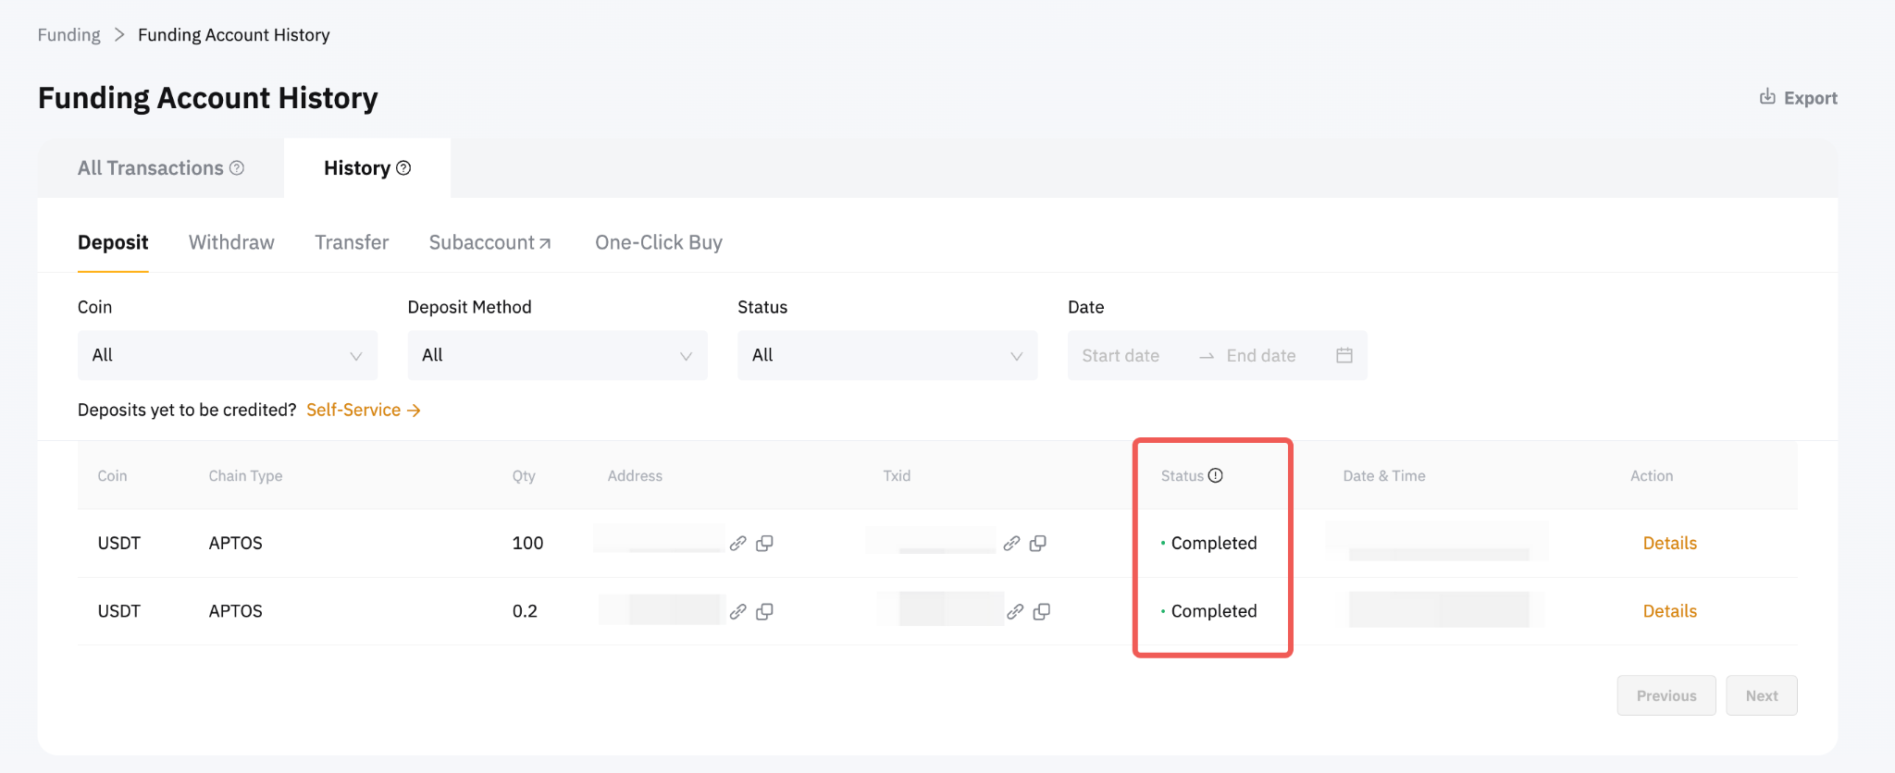
Task: Copy Txid of the 0.2 USDT deposit
Action: click(1042, 612)
